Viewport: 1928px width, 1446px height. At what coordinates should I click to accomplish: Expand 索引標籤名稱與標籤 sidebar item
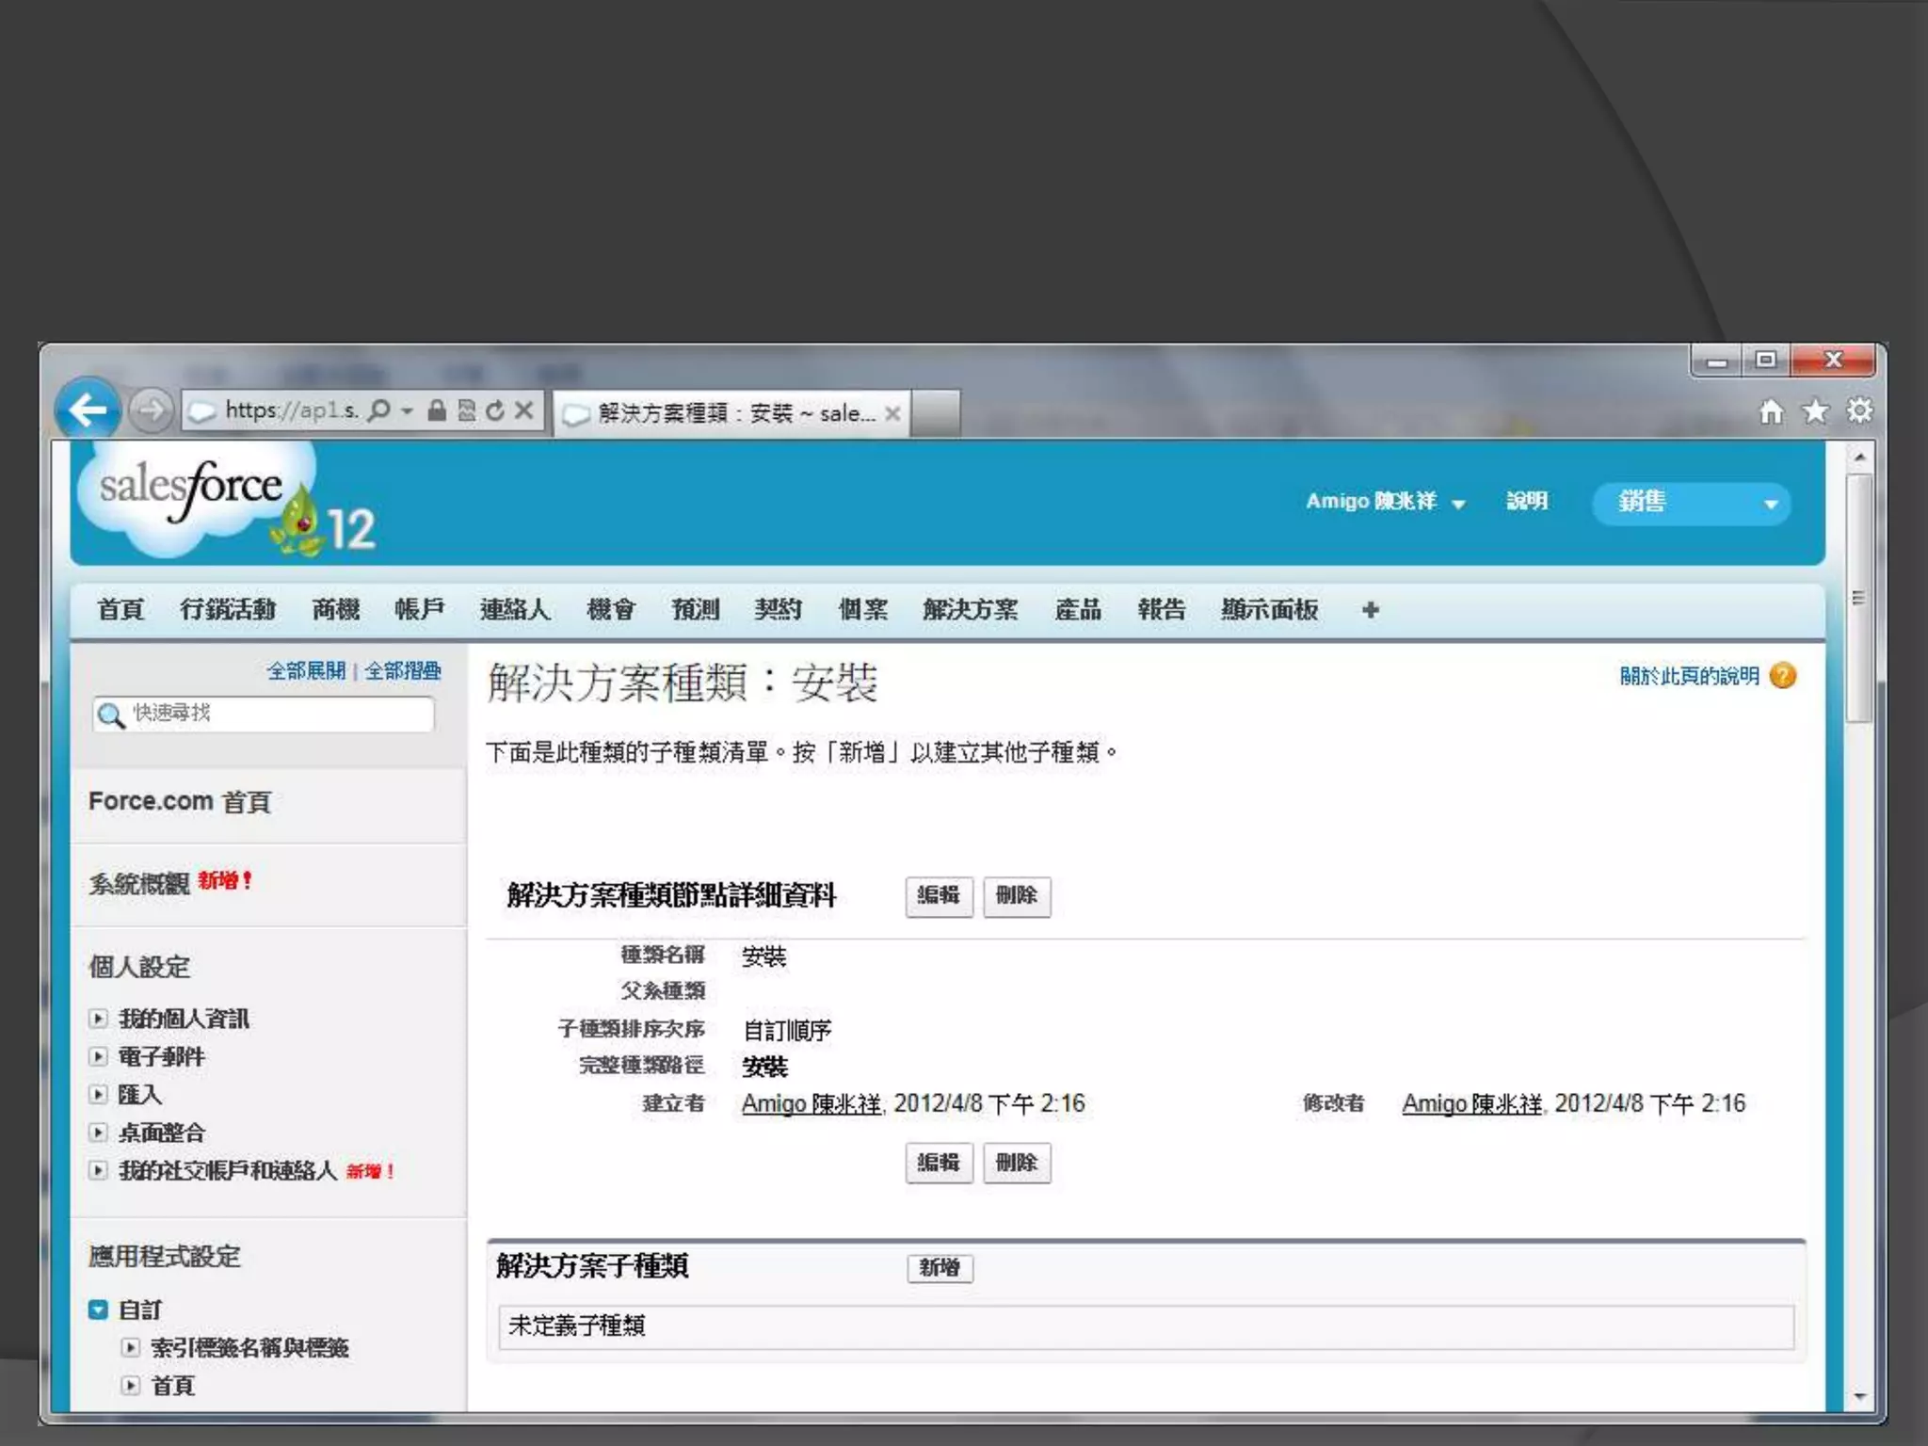pyautogui.click(x=131, y=1347)
